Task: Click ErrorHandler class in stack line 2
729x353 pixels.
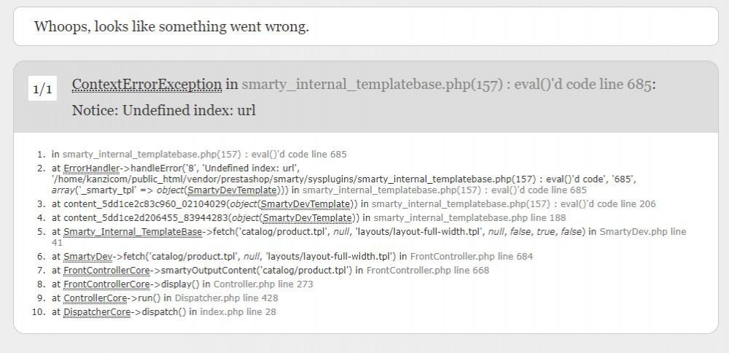Action: (91, 168)
